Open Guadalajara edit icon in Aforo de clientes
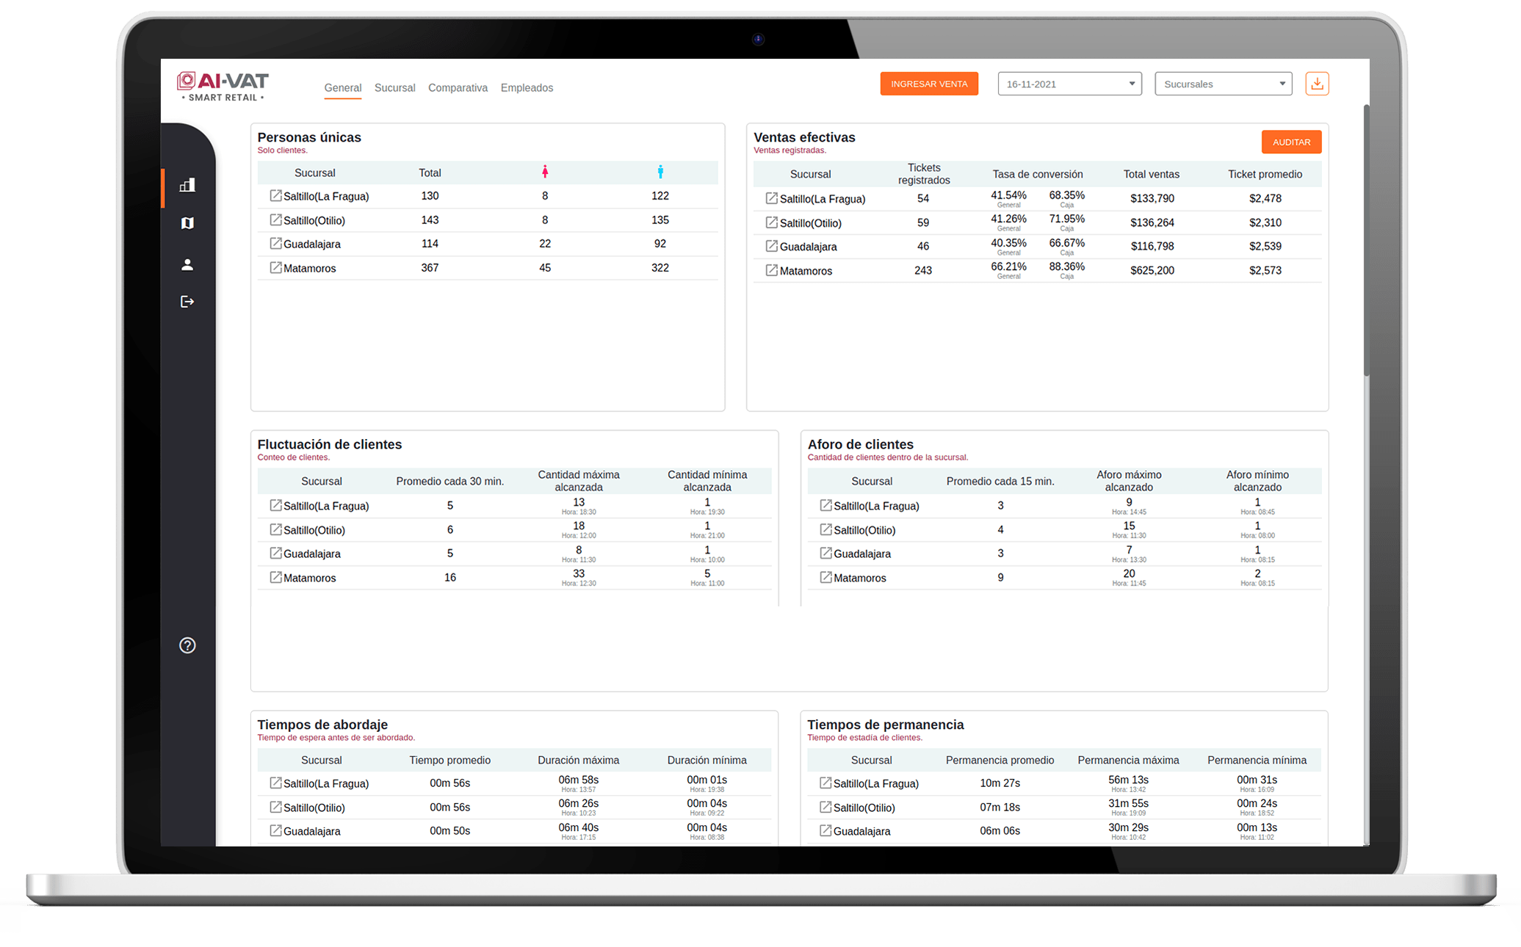The height and width of the screenshot is (947, 1521). pyautogui.click(x=825, y=553)
